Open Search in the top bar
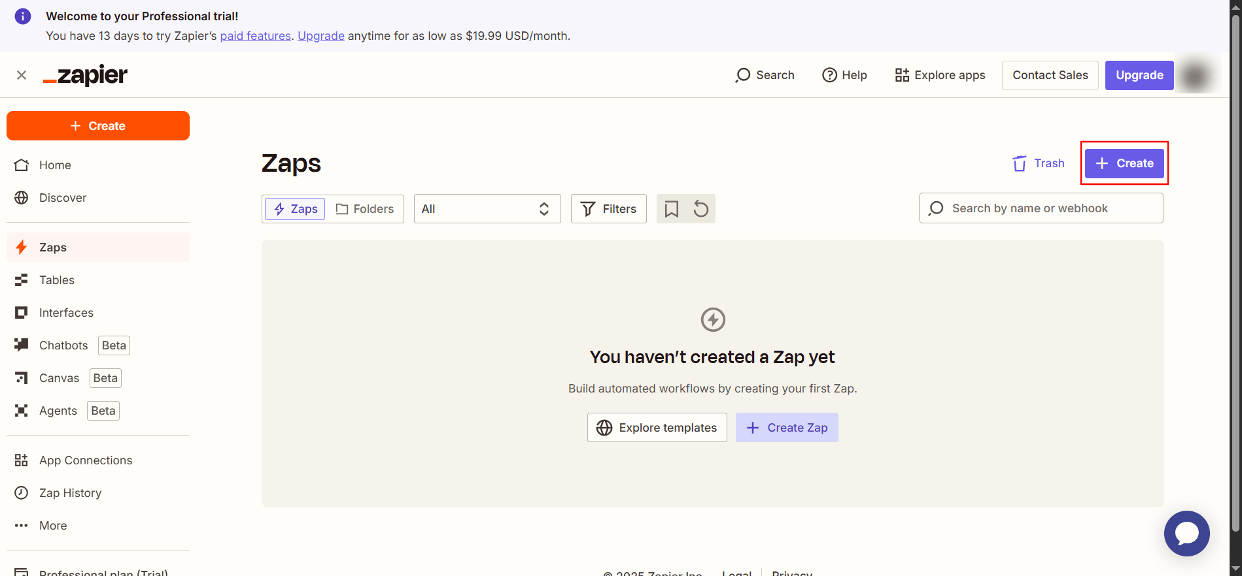Viewport: 1242px width, 576px height. [765, 75]
